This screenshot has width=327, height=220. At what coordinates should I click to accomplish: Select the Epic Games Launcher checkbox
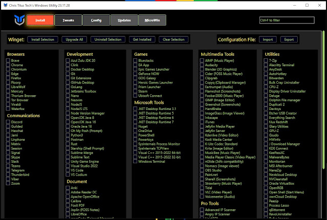coord(135,69)
